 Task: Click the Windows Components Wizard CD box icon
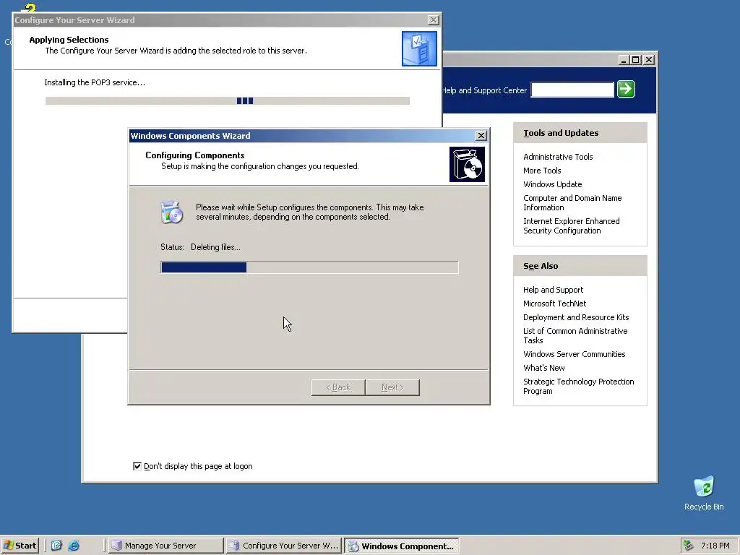[x=467, y=164]
